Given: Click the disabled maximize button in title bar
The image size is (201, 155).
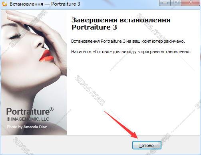Looking at the screenshot, I should coord(176,3).
